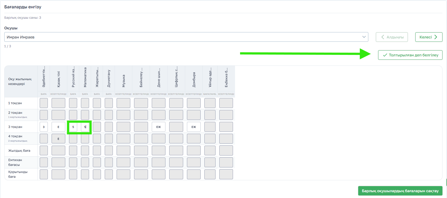Open the Оқушы dropdown showing Имран Имраев
The image size is (447, 198).
click(x=186, y=37)
